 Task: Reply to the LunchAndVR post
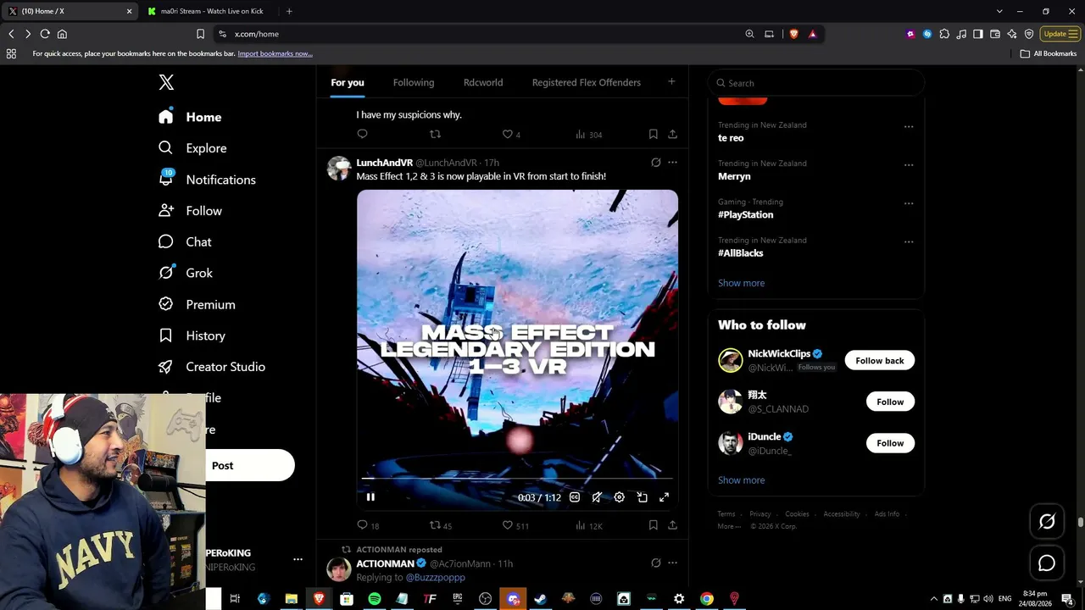pyautogui.click(x=363, y=525)
